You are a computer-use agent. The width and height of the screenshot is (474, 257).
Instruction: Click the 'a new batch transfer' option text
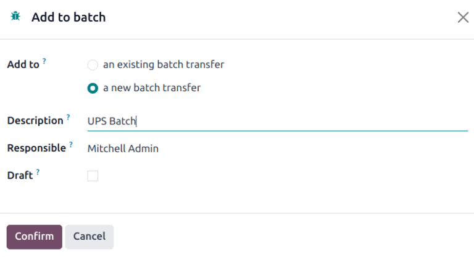tap(152, 88)
